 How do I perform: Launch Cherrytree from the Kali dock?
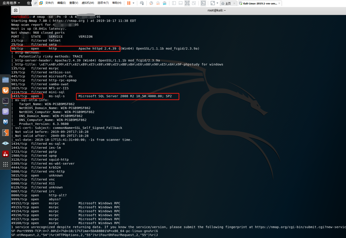tap(5, 154)
